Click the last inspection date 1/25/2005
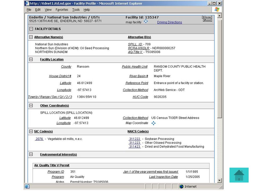The width and height of the screenshot is (255, 191). 193,177
